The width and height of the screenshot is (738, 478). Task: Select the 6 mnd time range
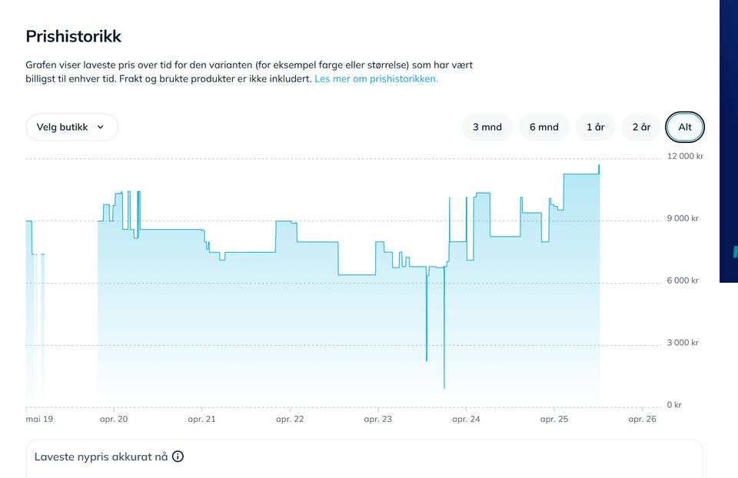coord(544,127)
